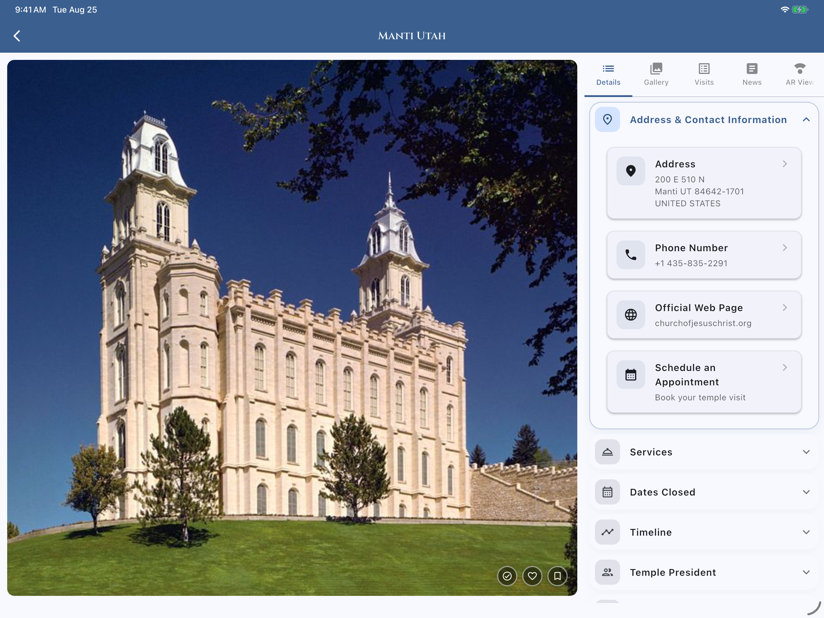The image size is (824, 618).
Task: Click the 'Dates Closed' section label
Action: click(x=662, y=492)
